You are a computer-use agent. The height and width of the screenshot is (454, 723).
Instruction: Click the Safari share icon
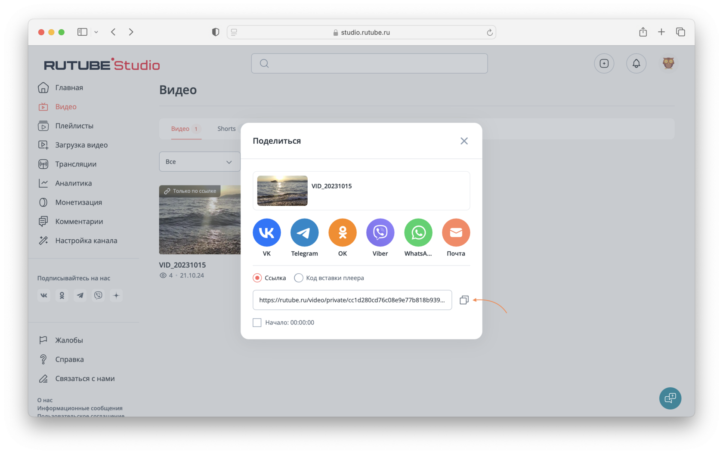[643, 32]
